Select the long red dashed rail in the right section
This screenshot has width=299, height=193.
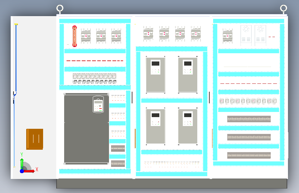pyautogui.click(x=248, y=83)
